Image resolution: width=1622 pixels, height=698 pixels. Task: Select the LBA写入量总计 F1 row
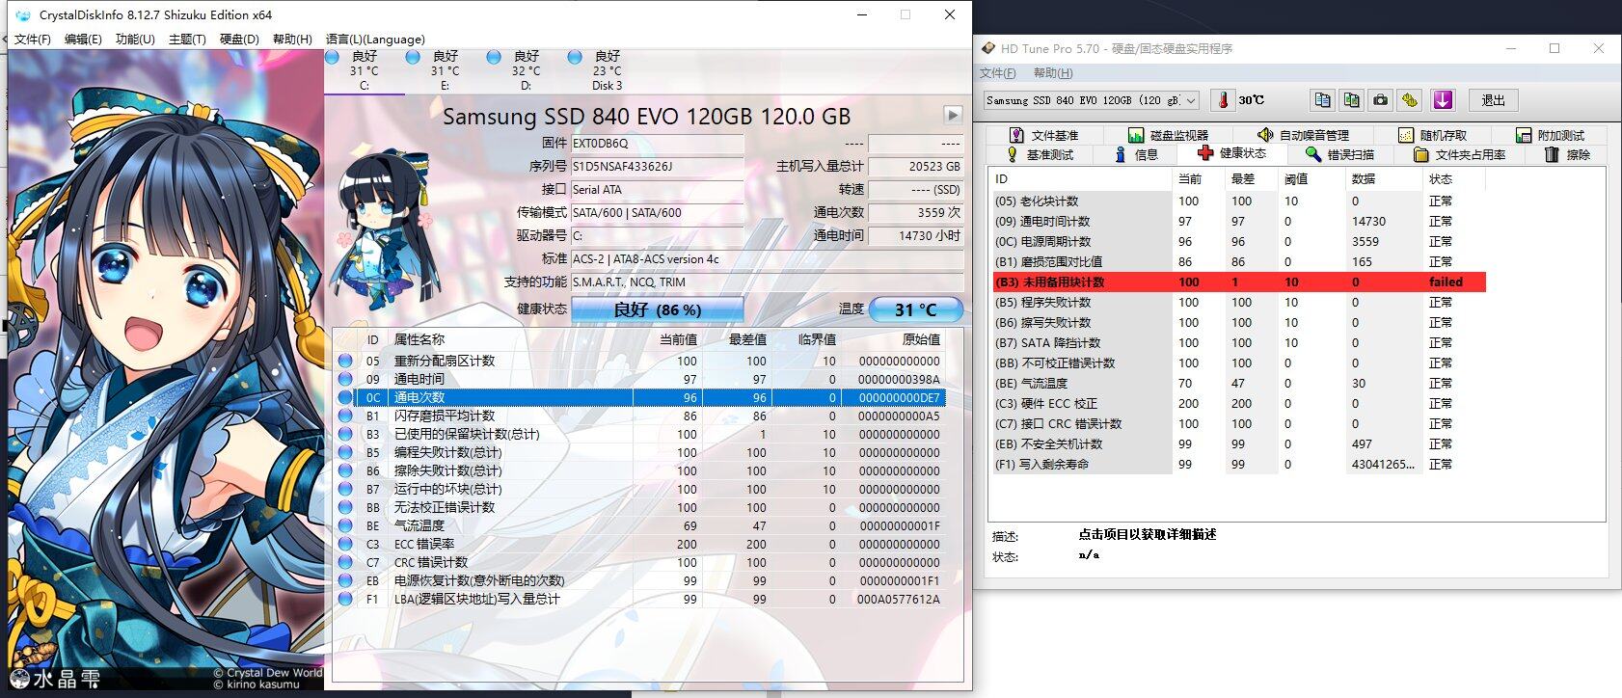pos(640,599)
